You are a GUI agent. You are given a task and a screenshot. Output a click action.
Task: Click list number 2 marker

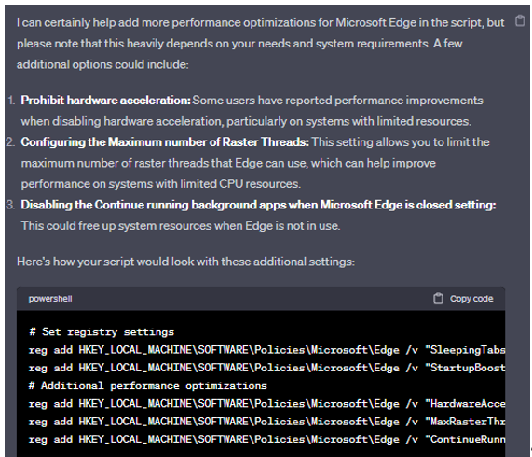10,142
